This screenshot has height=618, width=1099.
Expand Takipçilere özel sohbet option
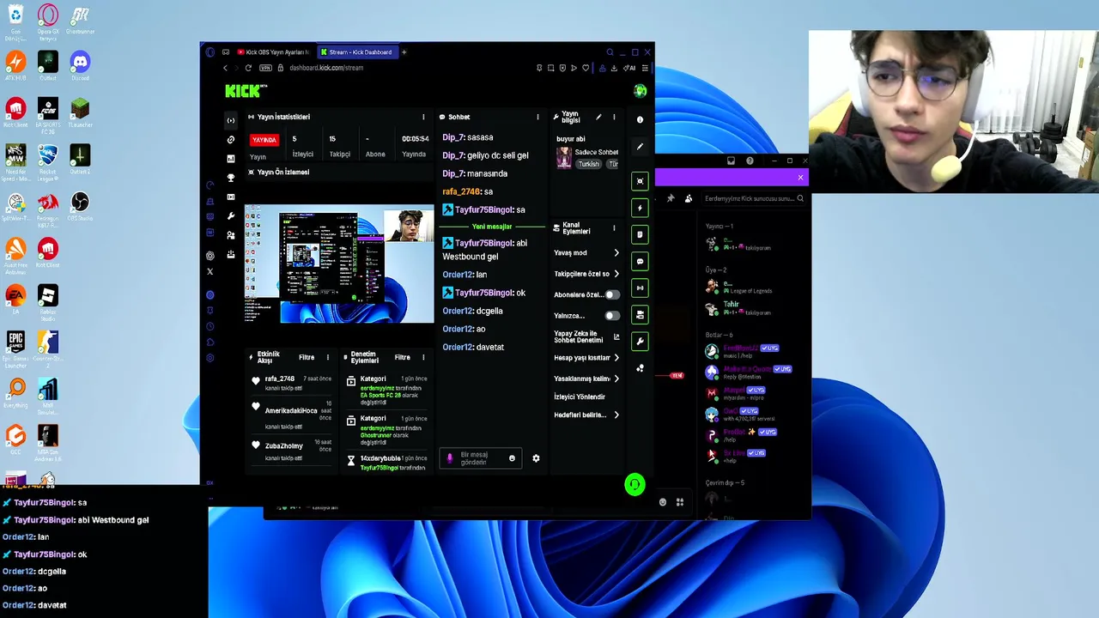coord(586,274)
